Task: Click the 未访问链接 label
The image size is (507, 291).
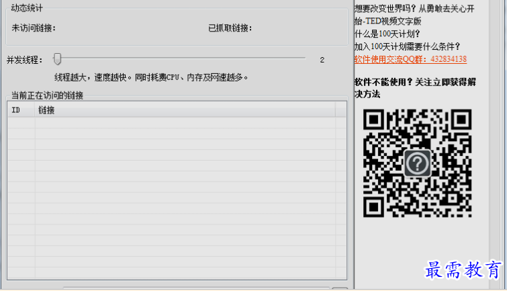Action: 34,28
